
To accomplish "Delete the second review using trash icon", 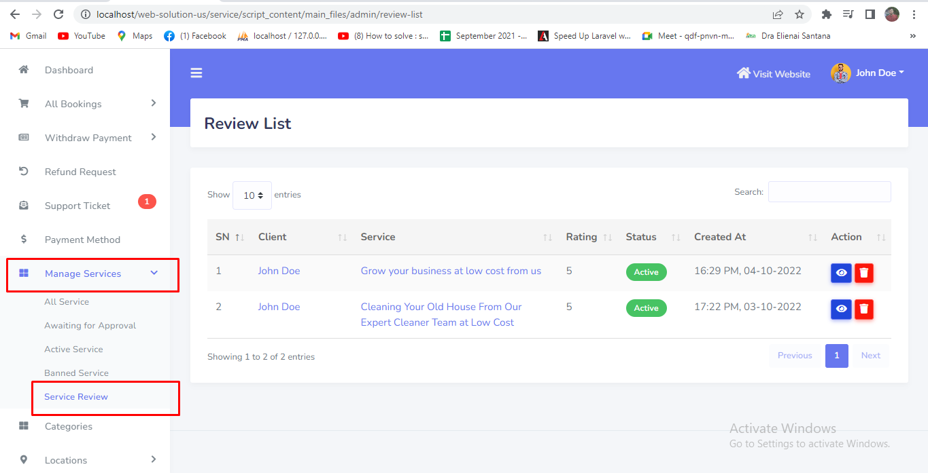I will [864, 309].
